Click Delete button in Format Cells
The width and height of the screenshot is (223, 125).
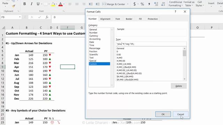pos(179,86)
